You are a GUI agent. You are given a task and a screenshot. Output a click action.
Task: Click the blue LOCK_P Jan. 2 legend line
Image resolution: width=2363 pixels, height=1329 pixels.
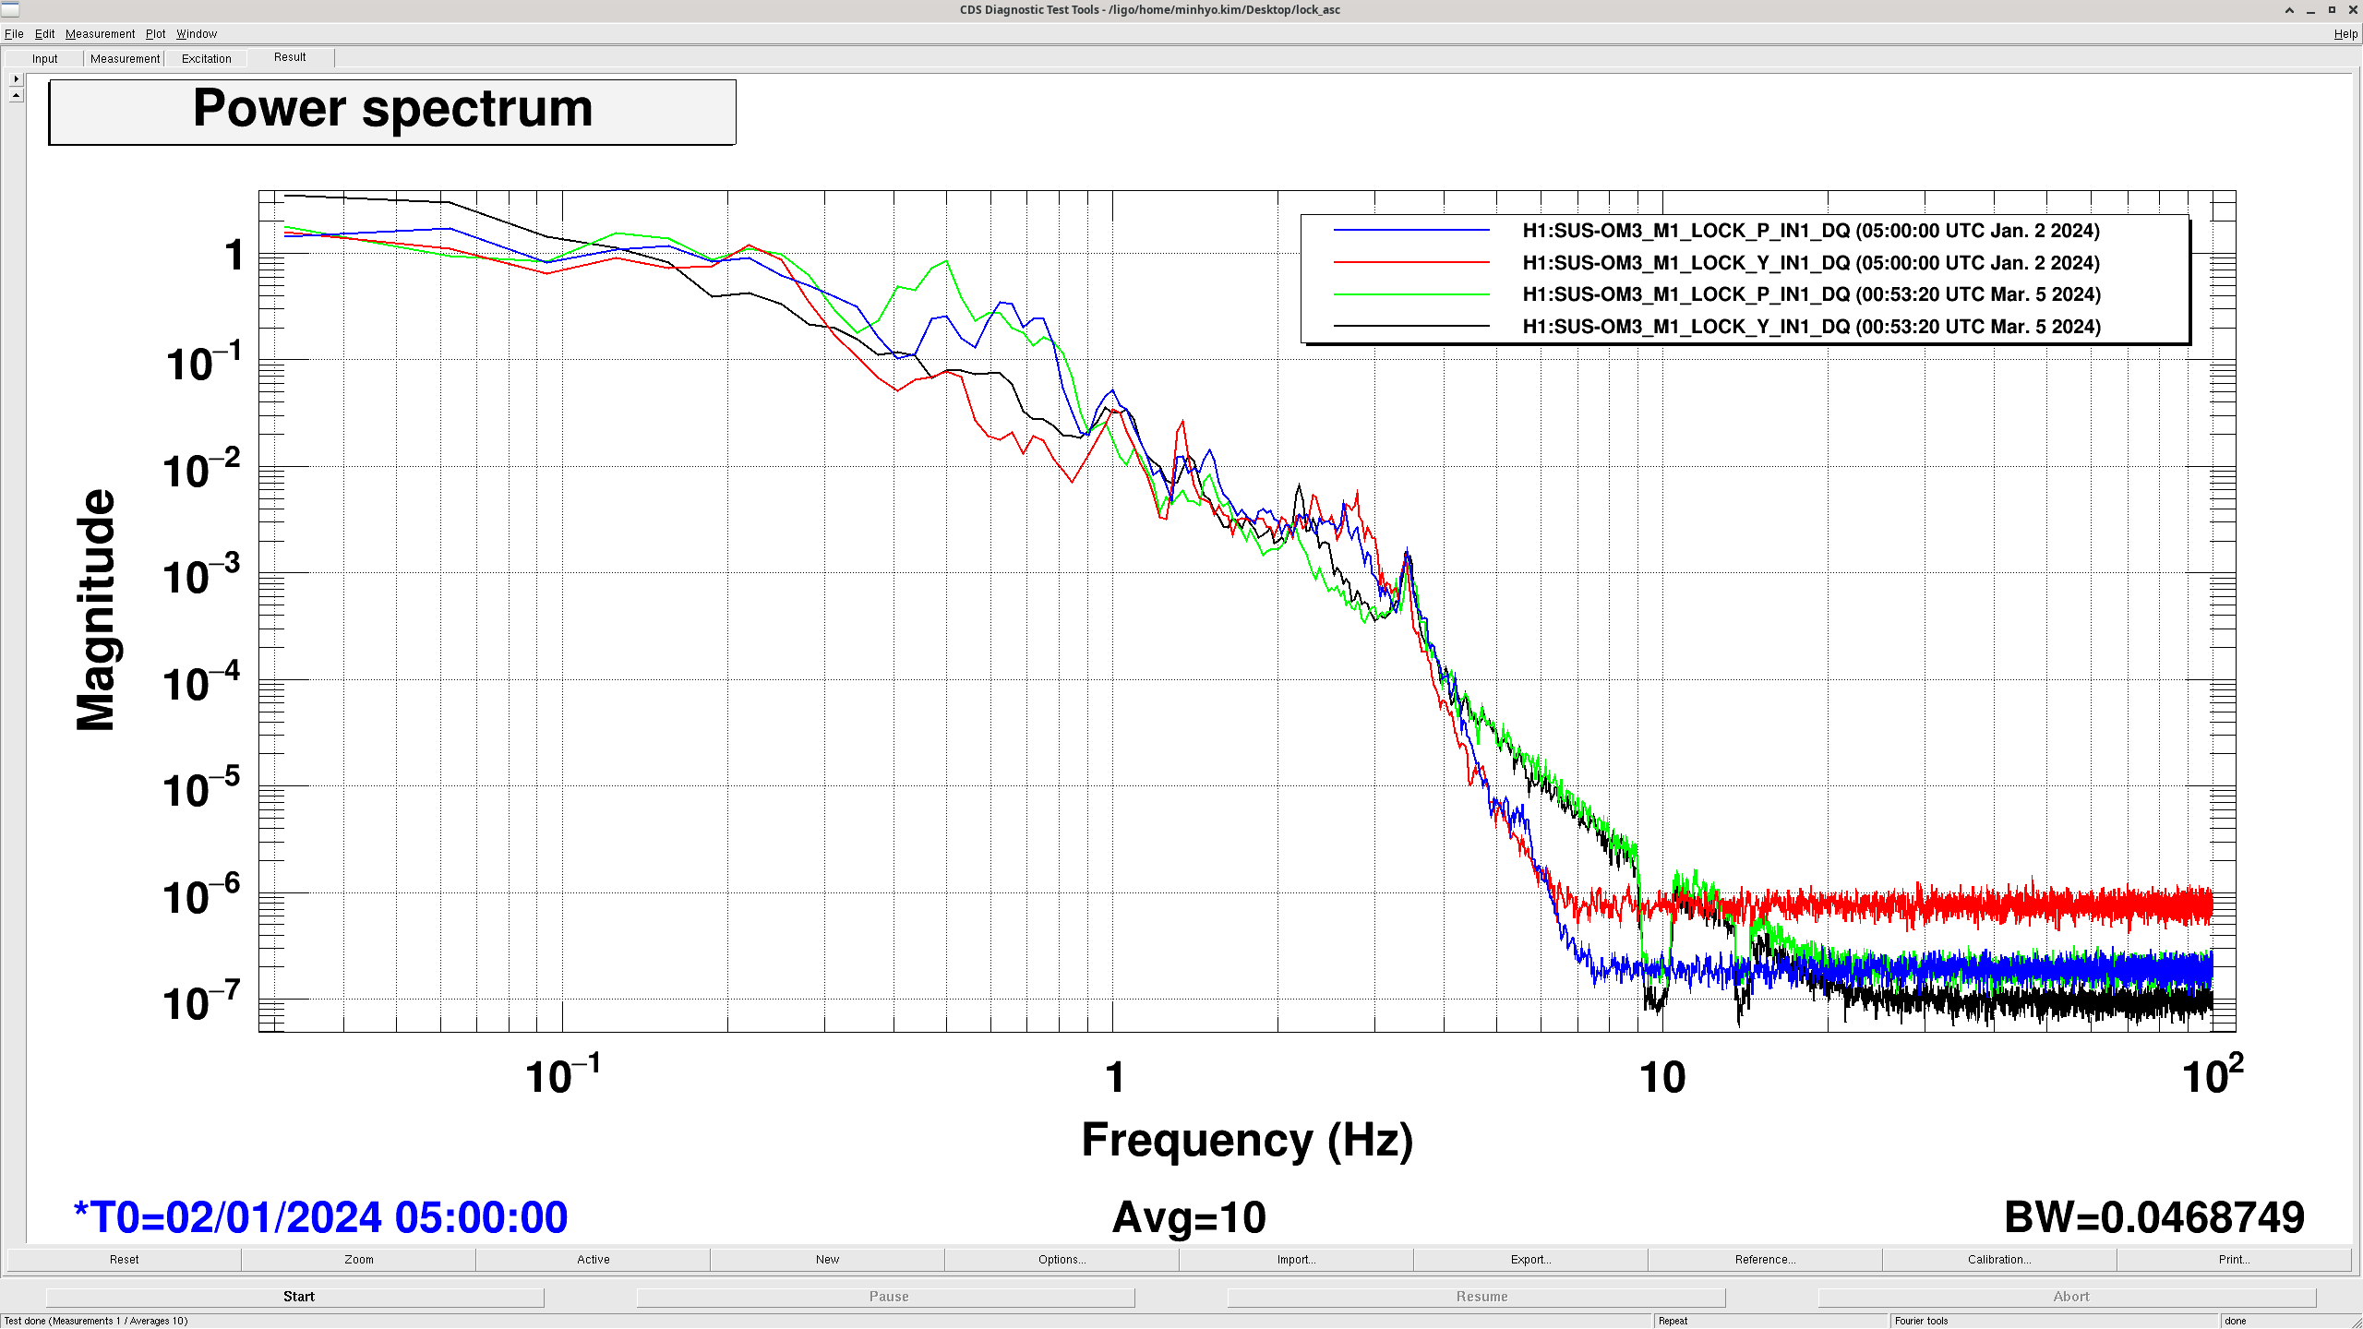(1410, 231)
